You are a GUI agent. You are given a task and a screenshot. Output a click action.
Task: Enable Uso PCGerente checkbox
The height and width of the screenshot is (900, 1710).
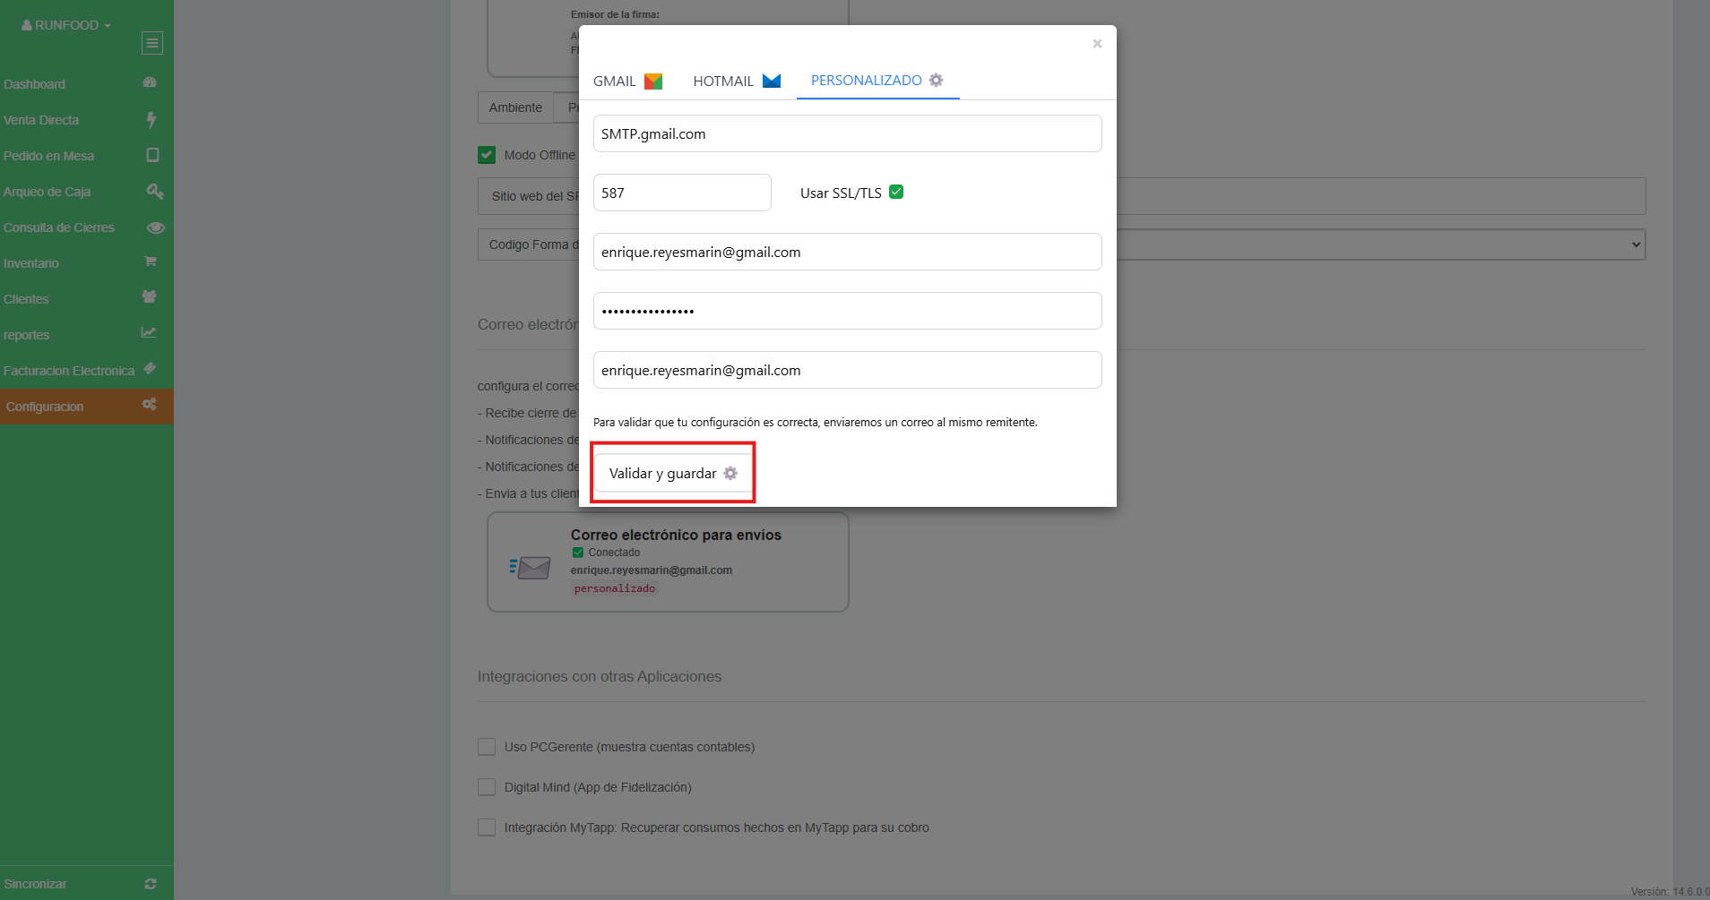click(487, 747)
